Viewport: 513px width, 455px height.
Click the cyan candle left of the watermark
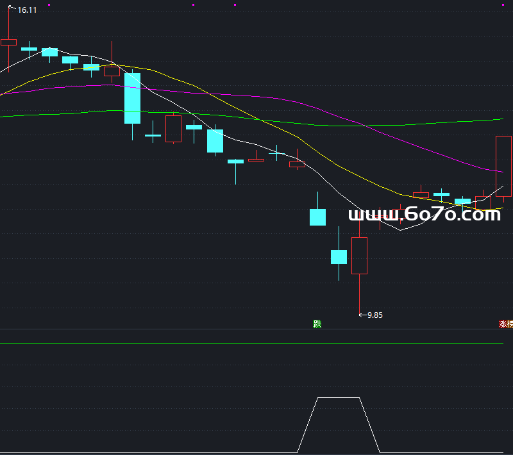317,217
